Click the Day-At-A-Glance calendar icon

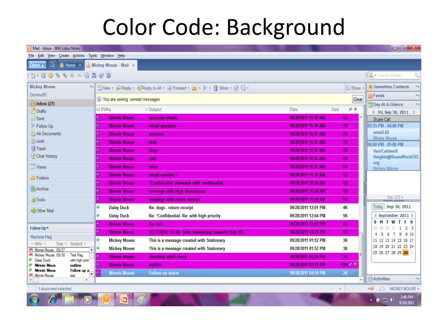[370, 105]
